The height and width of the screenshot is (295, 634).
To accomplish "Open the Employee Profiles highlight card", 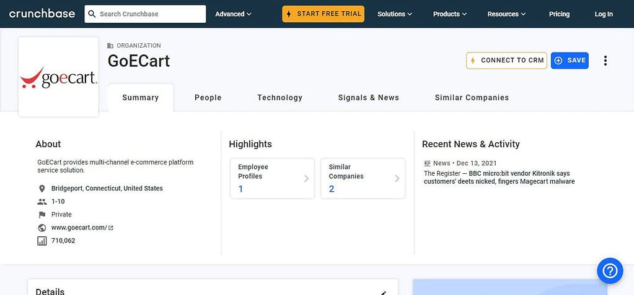I will [272, 178].
